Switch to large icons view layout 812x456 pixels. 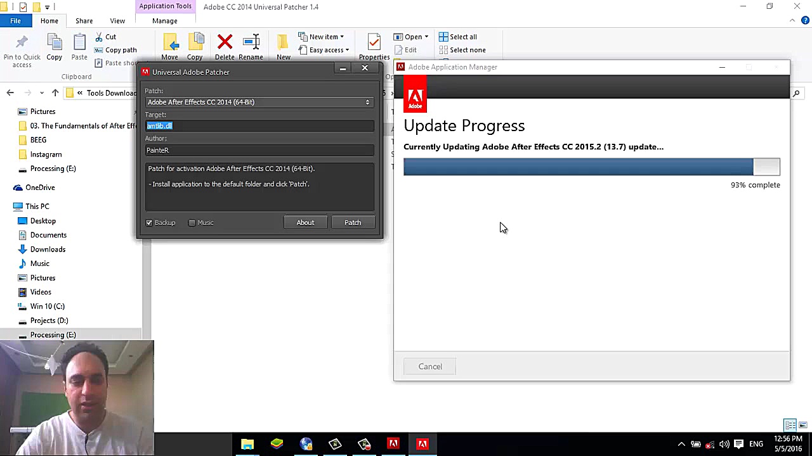pos(803,425)
